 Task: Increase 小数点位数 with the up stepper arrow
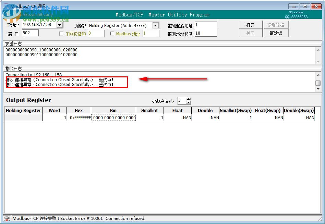click(x=189, y=99)
